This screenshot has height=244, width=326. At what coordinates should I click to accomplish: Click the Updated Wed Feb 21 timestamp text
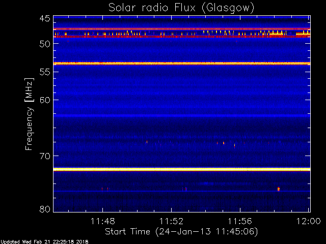pos(44,242)
